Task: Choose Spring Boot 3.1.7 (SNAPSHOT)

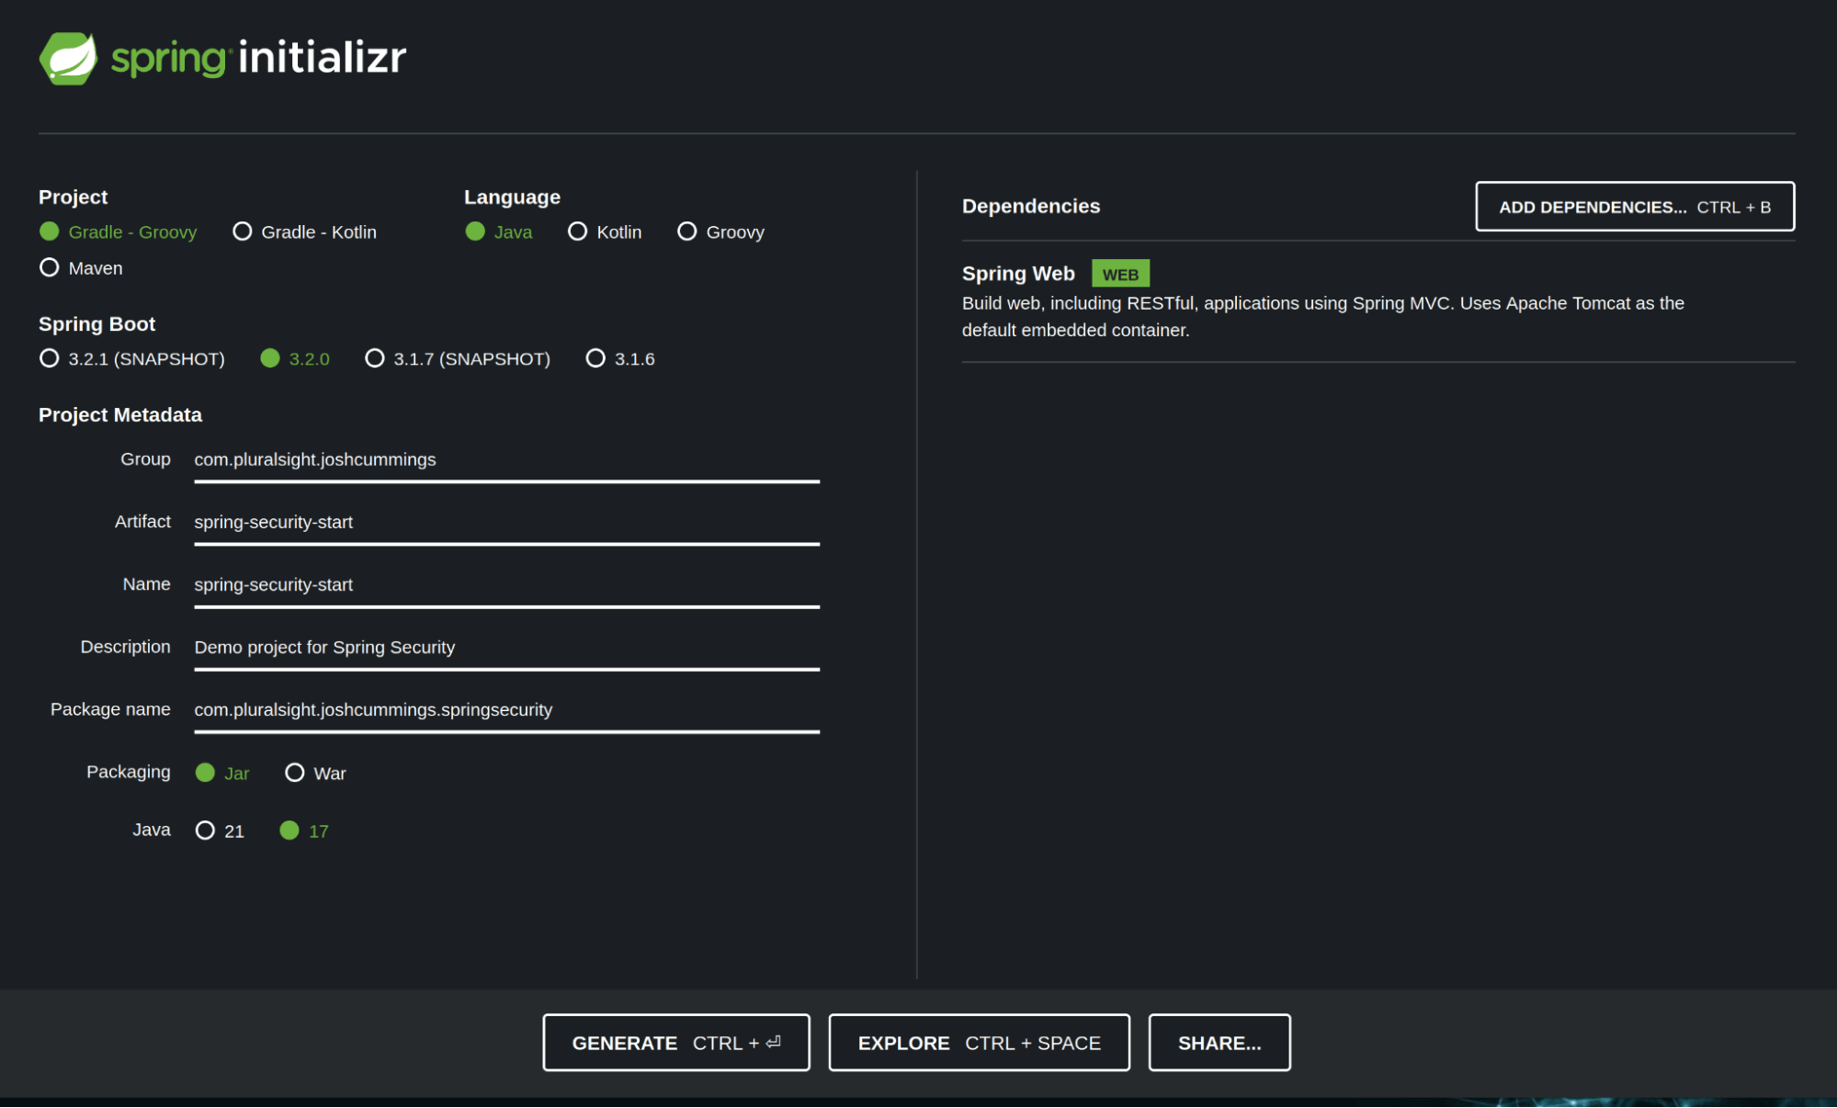Action: click(458, 359)
